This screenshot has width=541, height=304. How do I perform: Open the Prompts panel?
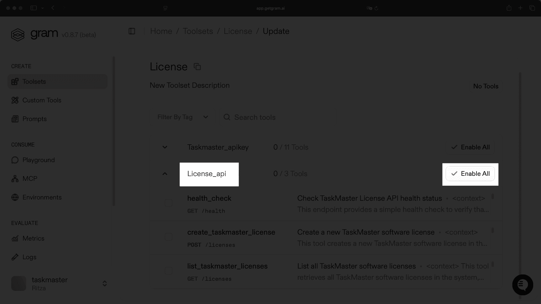(x=34, y=119)
